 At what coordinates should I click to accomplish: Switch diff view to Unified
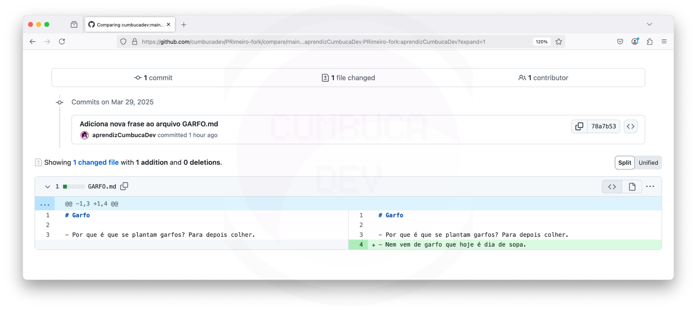click(x=648, y=163)
